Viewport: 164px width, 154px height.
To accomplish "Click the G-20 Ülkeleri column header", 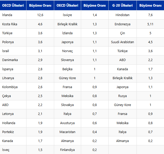I will coord(123,5).
